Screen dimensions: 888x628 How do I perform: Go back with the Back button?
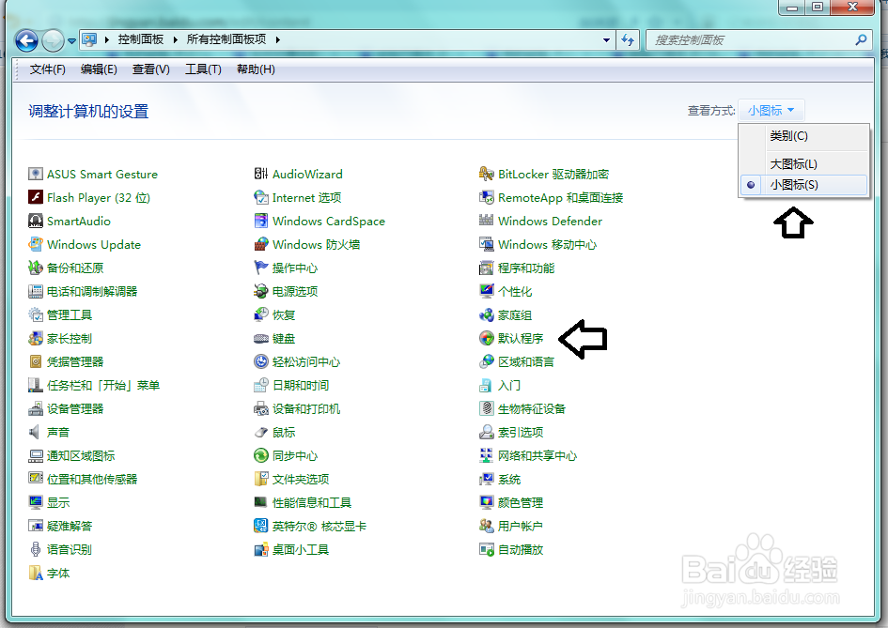click(x=26, y=40)
